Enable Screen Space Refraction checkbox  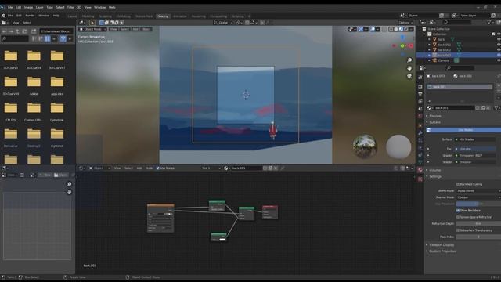[458, 217]
